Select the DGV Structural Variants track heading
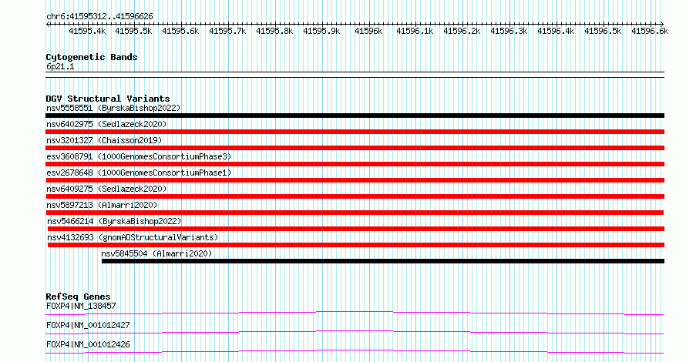This screenshot has width=686, height=362. pyautogui.click(x=108, y=99)
